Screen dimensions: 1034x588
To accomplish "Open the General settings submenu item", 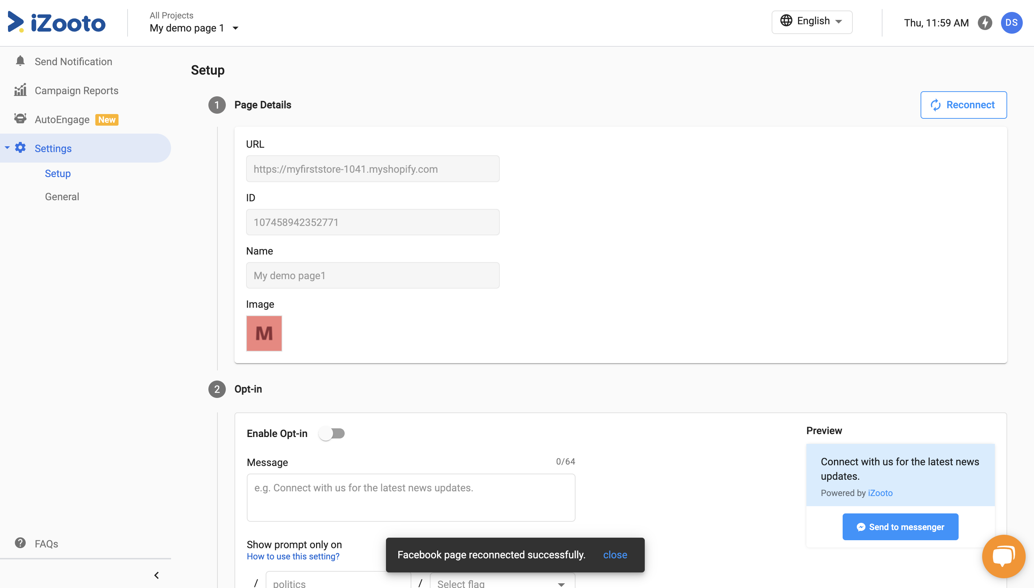I will point(62,197).
